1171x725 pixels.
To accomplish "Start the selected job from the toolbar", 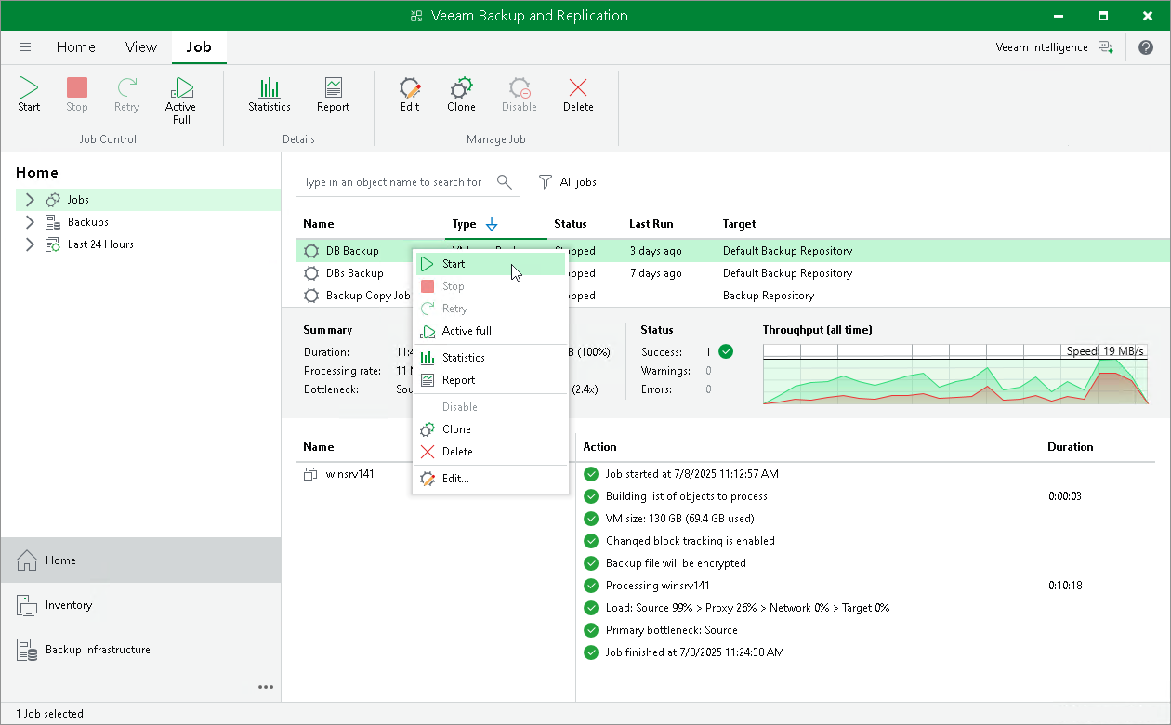I will 28,93.
